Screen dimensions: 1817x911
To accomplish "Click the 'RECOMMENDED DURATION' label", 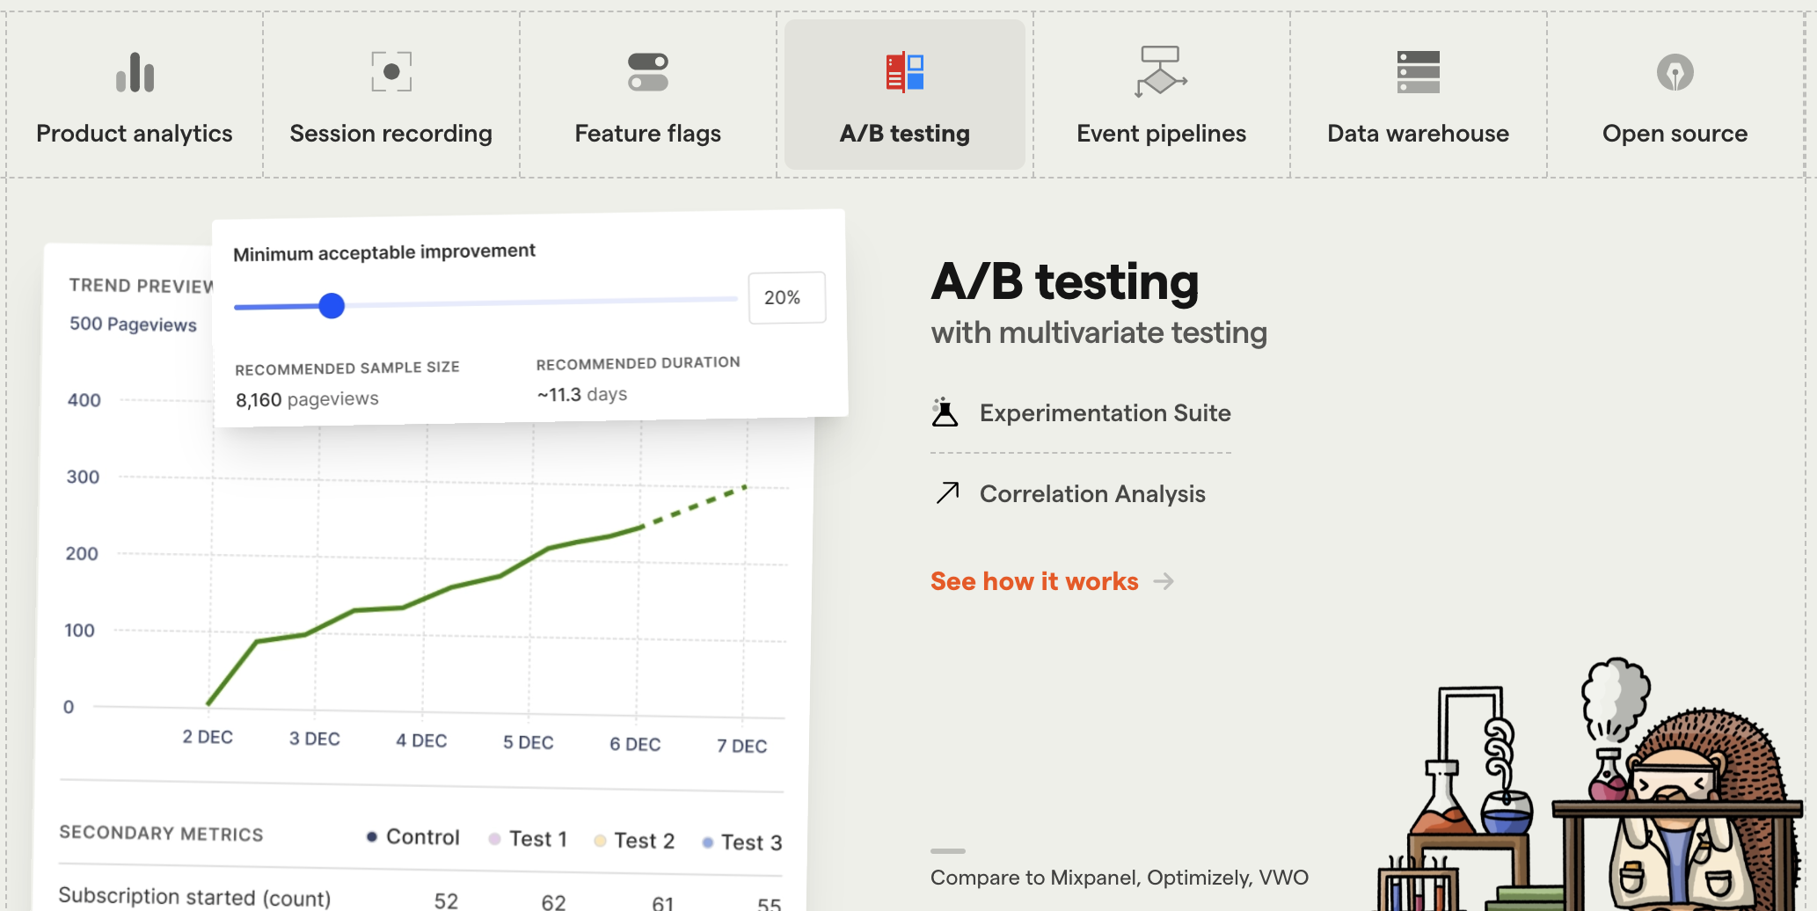I will 639,362.
